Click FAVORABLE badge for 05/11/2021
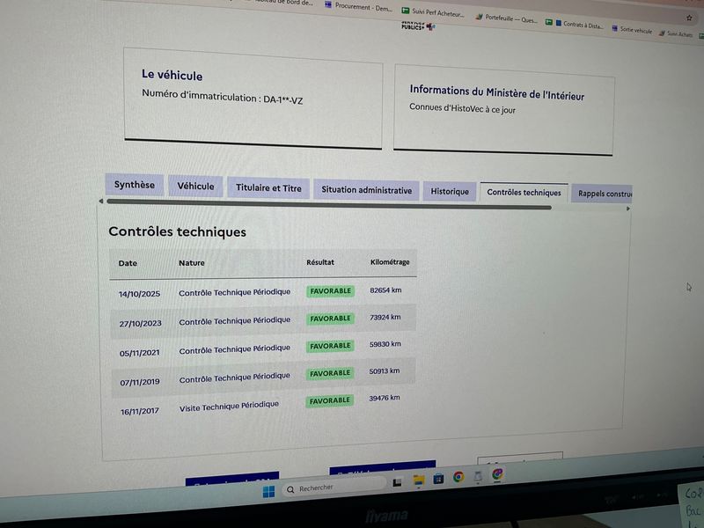Image resolution: width=704 pixels, height=528 pixels. point(330,346)
